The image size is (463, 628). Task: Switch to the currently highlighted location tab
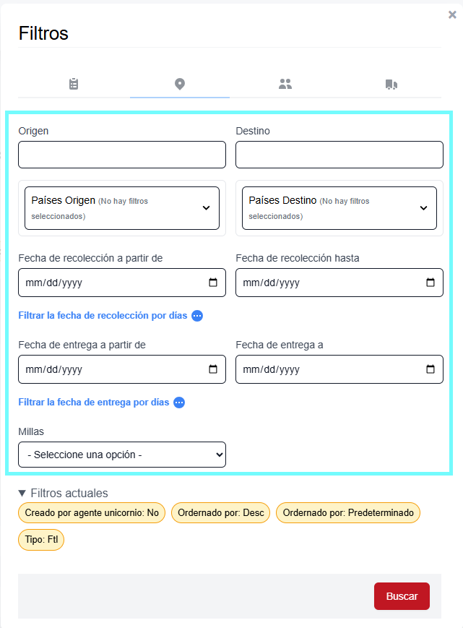[179, 84]
